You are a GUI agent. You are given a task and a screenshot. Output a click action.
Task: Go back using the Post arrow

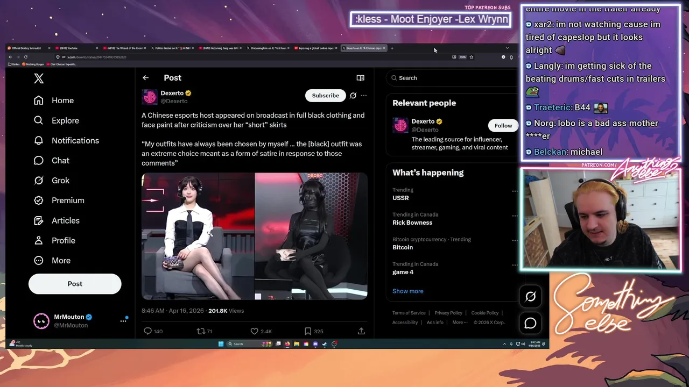point(145,78)
